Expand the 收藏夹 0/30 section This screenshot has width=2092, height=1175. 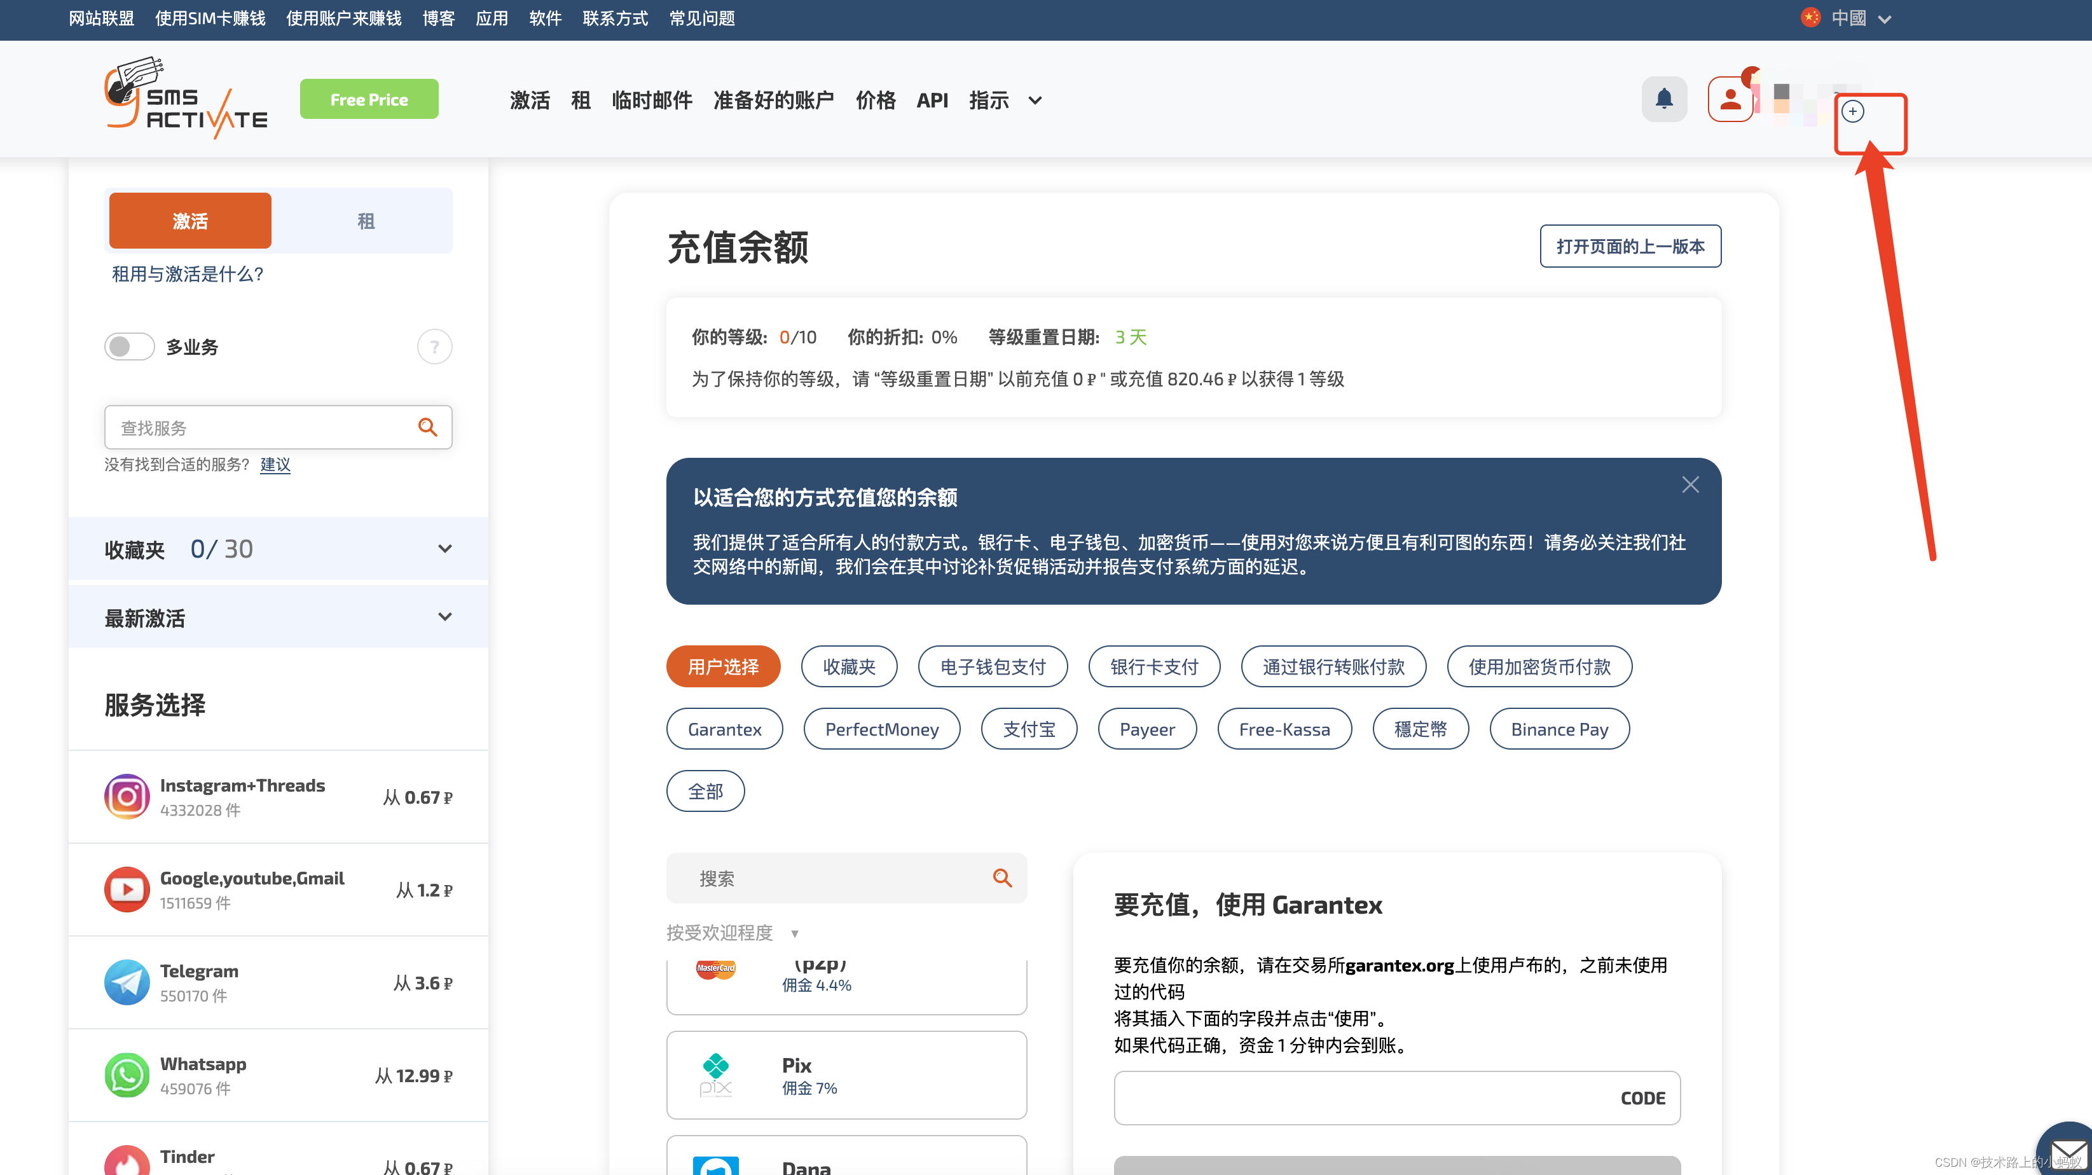pyautogui.click(x=445, y=548)
